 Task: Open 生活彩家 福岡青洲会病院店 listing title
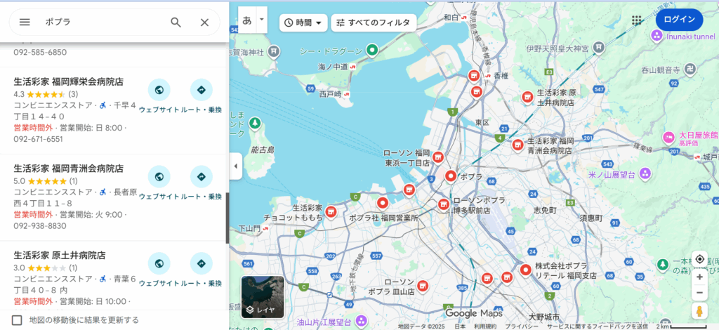(x=68, y=169)
